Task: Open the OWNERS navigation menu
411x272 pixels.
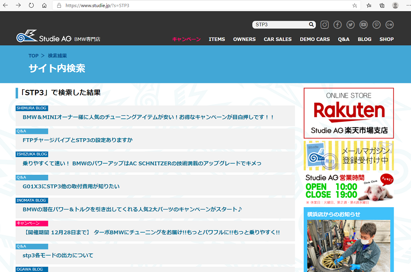Action: pyautogui.click(x=244, y=39)
